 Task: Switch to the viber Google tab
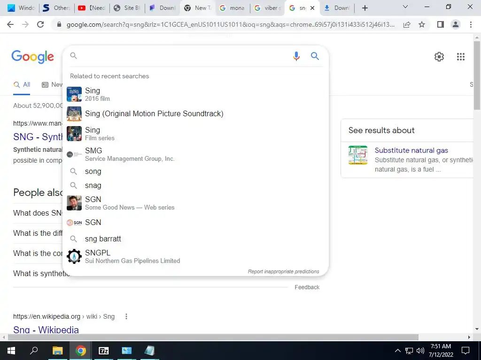pyautogui.click(x=267, y=8)
